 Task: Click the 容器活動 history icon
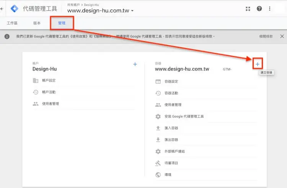[158, 93]
